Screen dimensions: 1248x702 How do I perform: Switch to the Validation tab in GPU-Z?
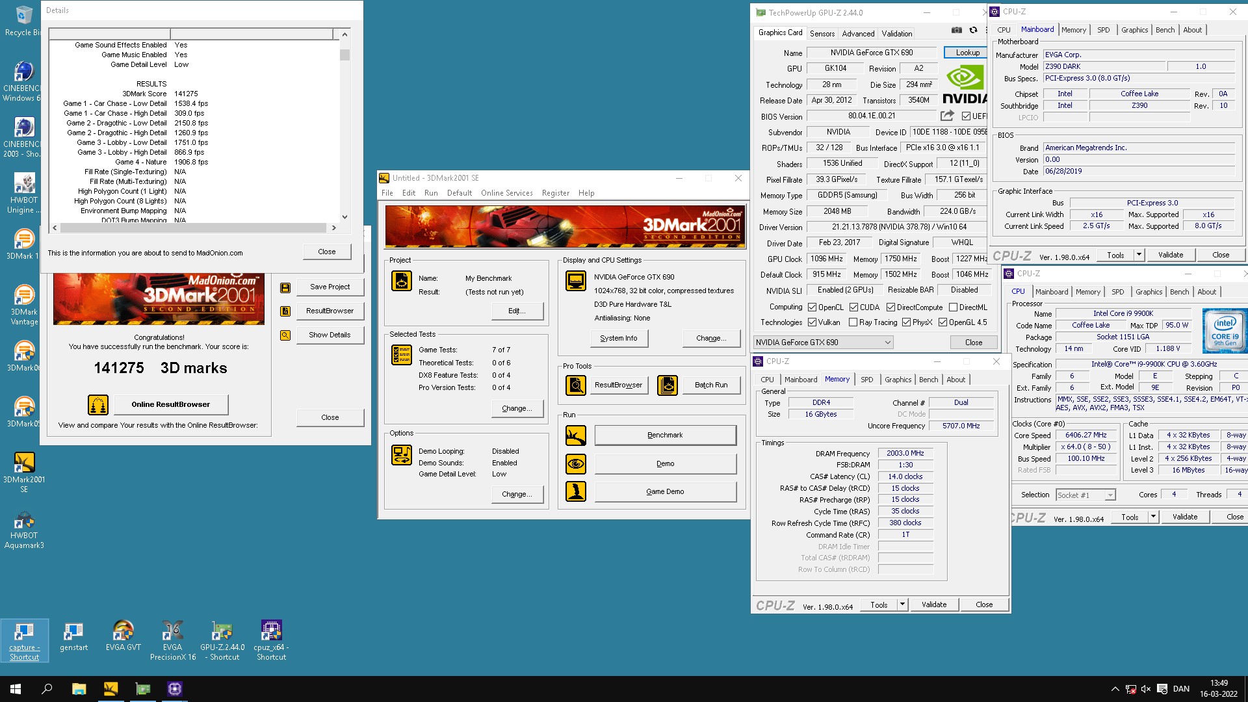click(x=897, y=34)
